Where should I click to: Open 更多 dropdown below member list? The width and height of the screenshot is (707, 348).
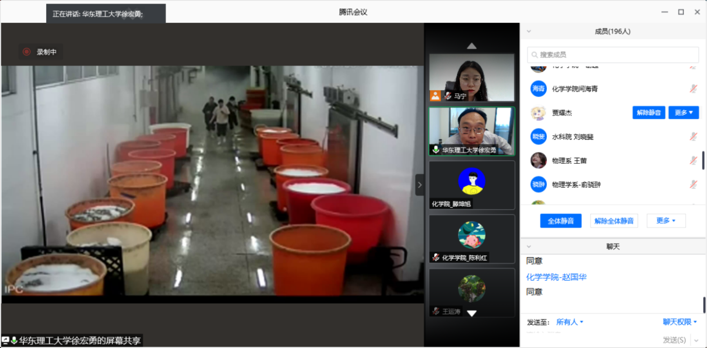(x=666, y=221)
